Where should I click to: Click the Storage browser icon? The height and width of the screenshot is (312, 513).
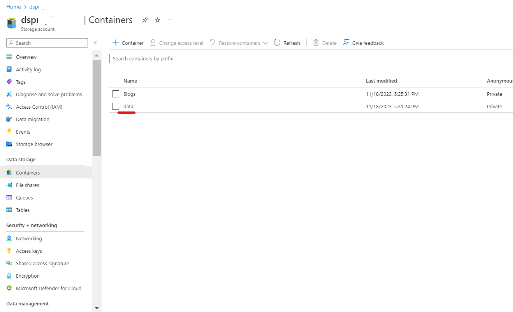(x=9, y=144)
